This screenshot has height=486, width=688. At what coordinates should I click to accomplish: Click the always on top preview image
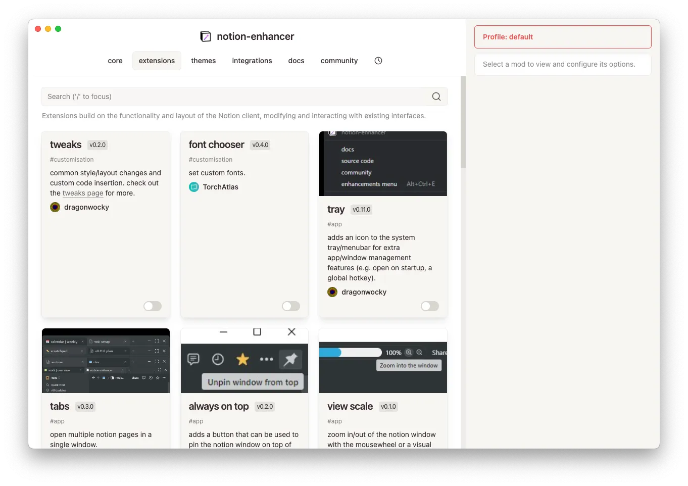coord(244,361)
